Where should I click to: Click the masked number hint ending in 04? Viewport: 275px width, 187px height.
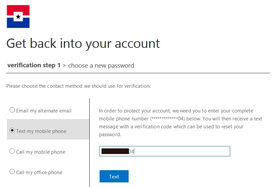coord(169,119)
